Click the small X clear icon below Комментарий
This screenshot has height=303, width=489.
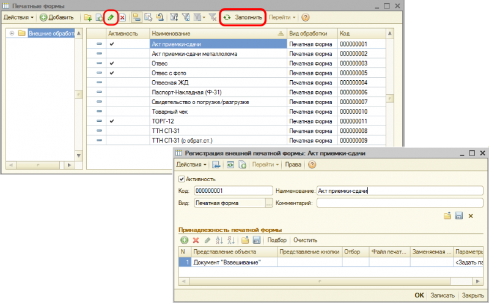click(x=471, y=216)
